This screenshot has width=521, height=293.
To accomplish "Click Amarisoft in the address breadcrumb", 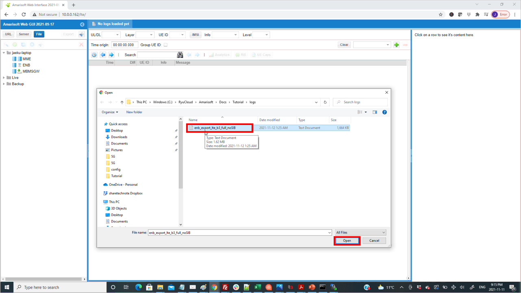I will (206, 102).
